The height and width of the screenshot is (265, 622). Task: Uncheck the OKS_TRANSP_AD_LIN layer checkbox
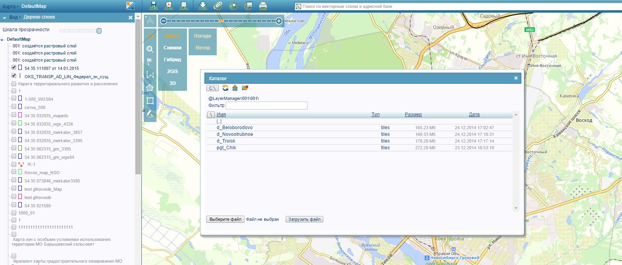[x=14, y=76]
